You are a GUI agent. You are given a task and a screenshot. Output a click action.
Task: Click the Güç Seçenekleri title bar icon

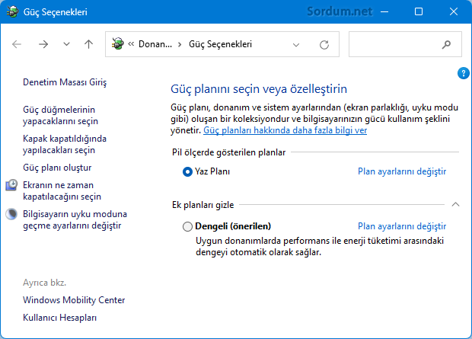coord(12,11)
